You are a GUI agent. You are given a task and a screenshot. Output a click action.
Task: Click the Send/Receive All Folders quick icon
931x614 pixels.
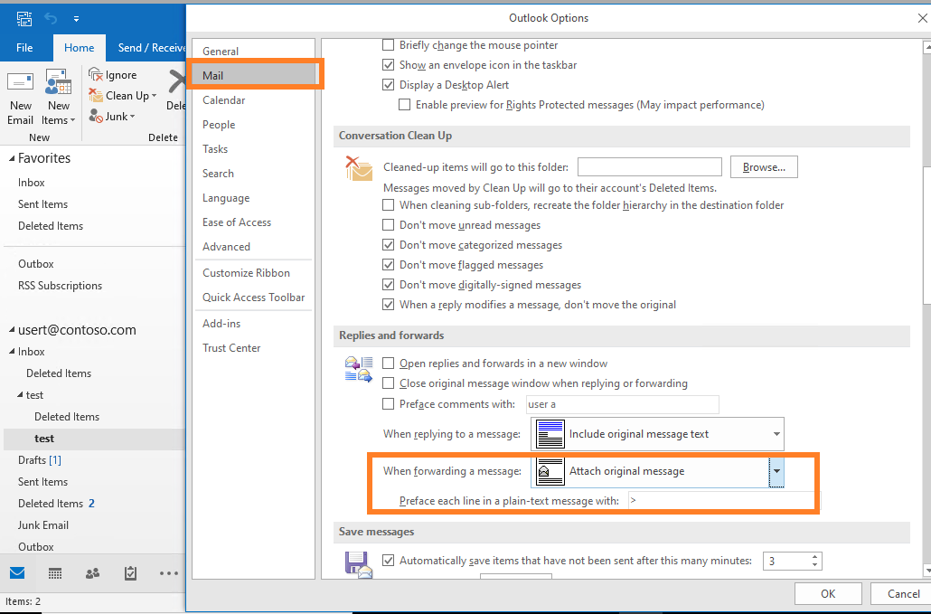24,19
